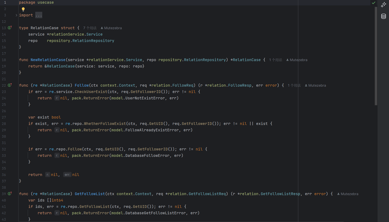Click author Mutezebra hint on RelationCase struct line
389x222 pixels.
click(111, 28)
